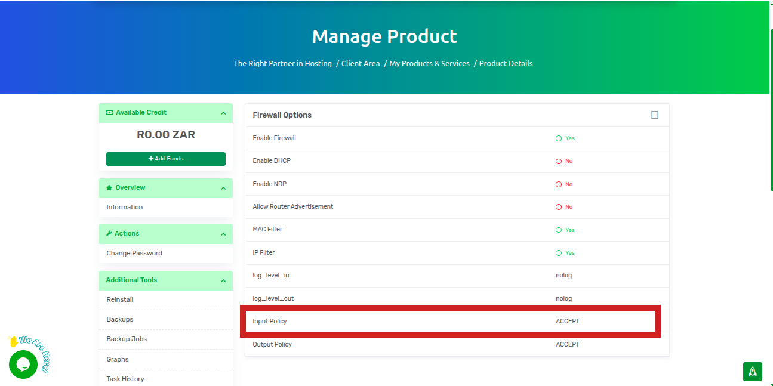This screenshot has width=773, height=386.
Task: Collapse the Additional Tools panel chevron
Action: pyautogui.click(x=223, y=280)
